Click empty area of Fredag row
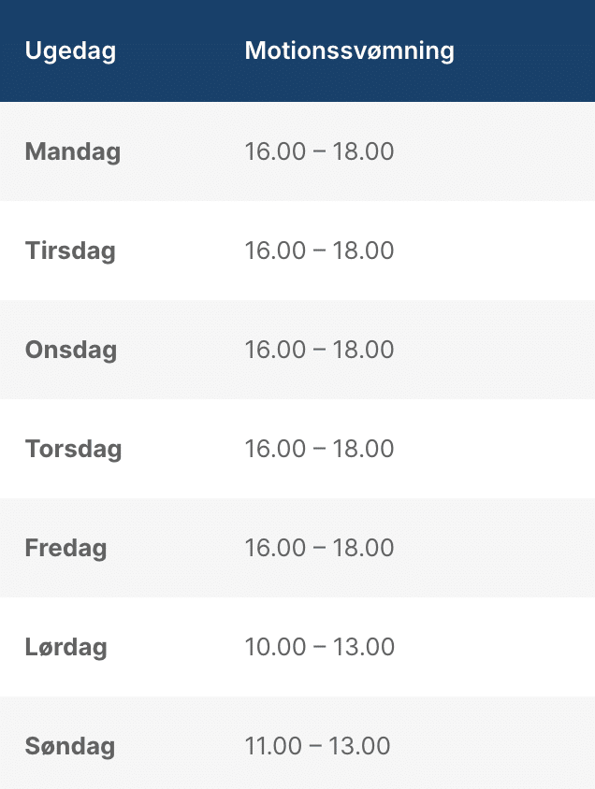 click(493, 548)
